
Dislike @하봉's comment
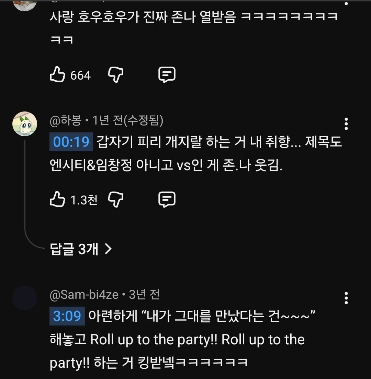tap(116, 199)
